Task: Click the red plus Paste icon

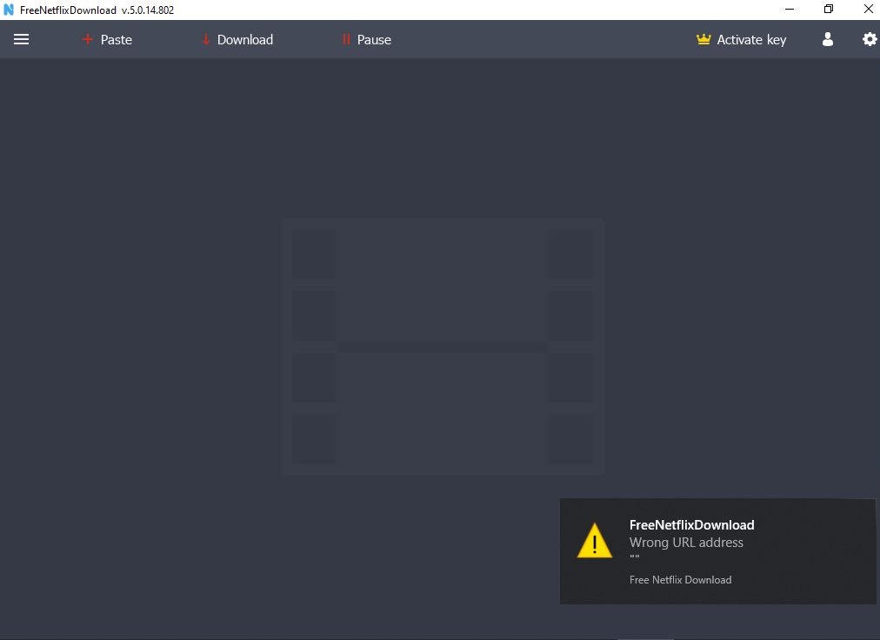Action: point(87,39)
